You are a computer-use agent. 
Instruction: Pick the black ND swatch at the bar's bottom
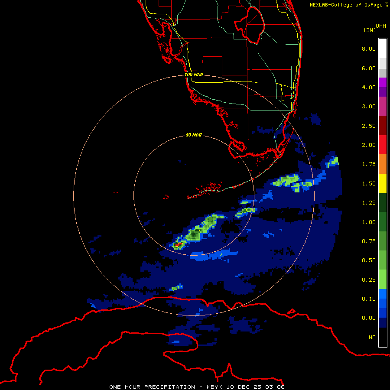coord(383,337)
